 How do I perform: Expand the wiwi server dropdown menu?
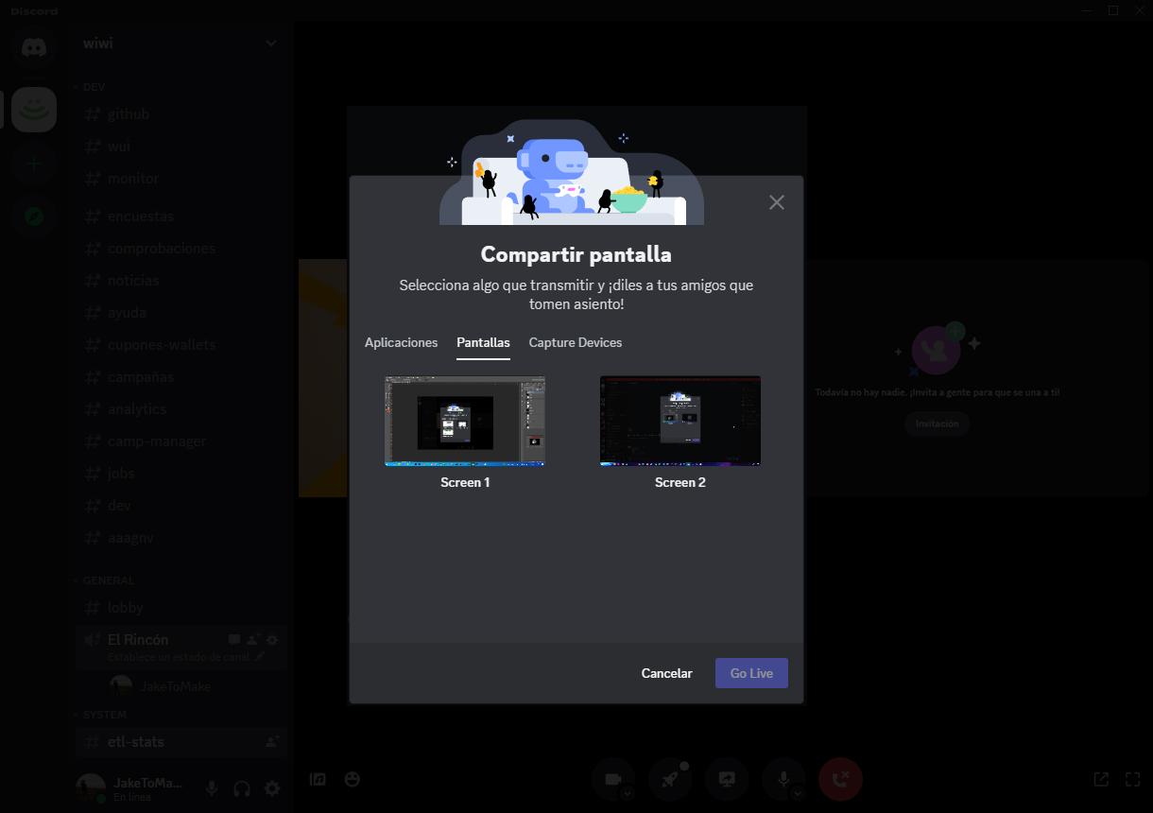click(x=271, y=43)
